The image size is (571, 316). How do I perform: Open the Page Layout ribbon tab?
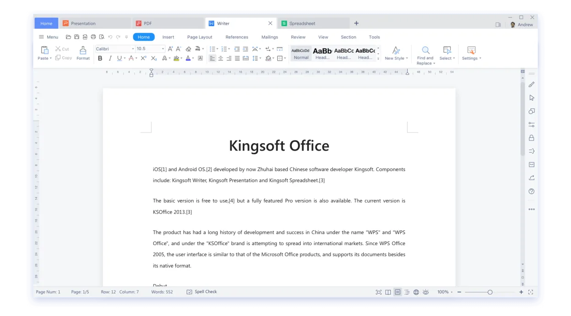tap(199, 37)
